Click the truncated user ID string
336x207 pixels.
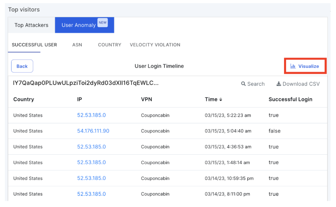tap(86, 83)
